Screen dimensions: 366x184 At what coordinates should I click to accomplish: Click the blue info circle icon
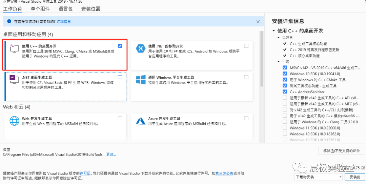(9, 21)
